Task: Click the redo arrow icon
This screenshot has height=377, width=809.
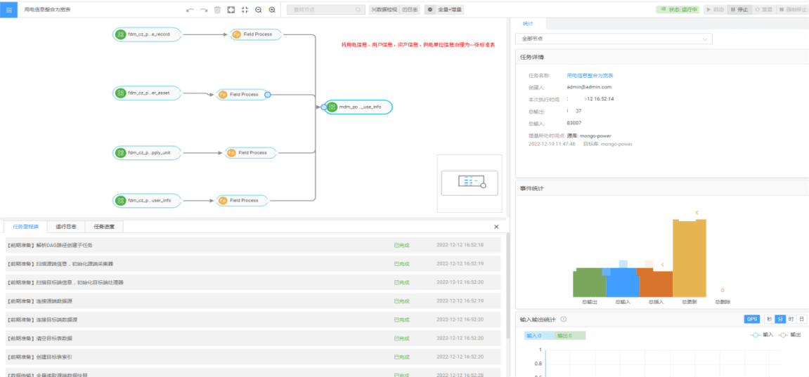Action: tap(204, 10)
